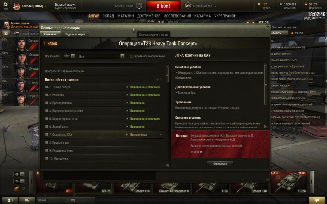The image size is (327, 204).
Task: Click the platoon creation emblem icon
Action: [x=139, y=6]
